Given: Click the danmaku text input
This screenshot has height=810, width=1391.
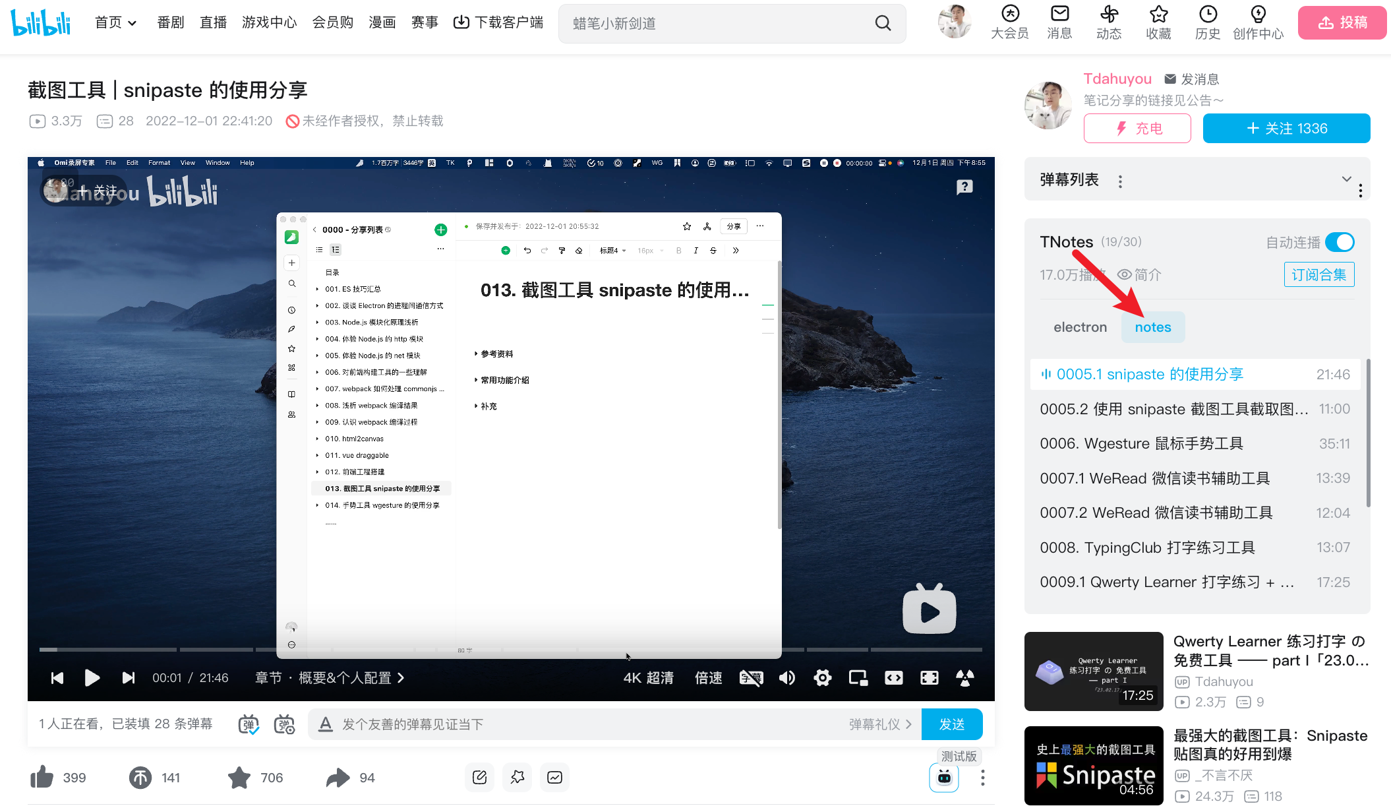Looking at the screenshot, I should (587, 724).
